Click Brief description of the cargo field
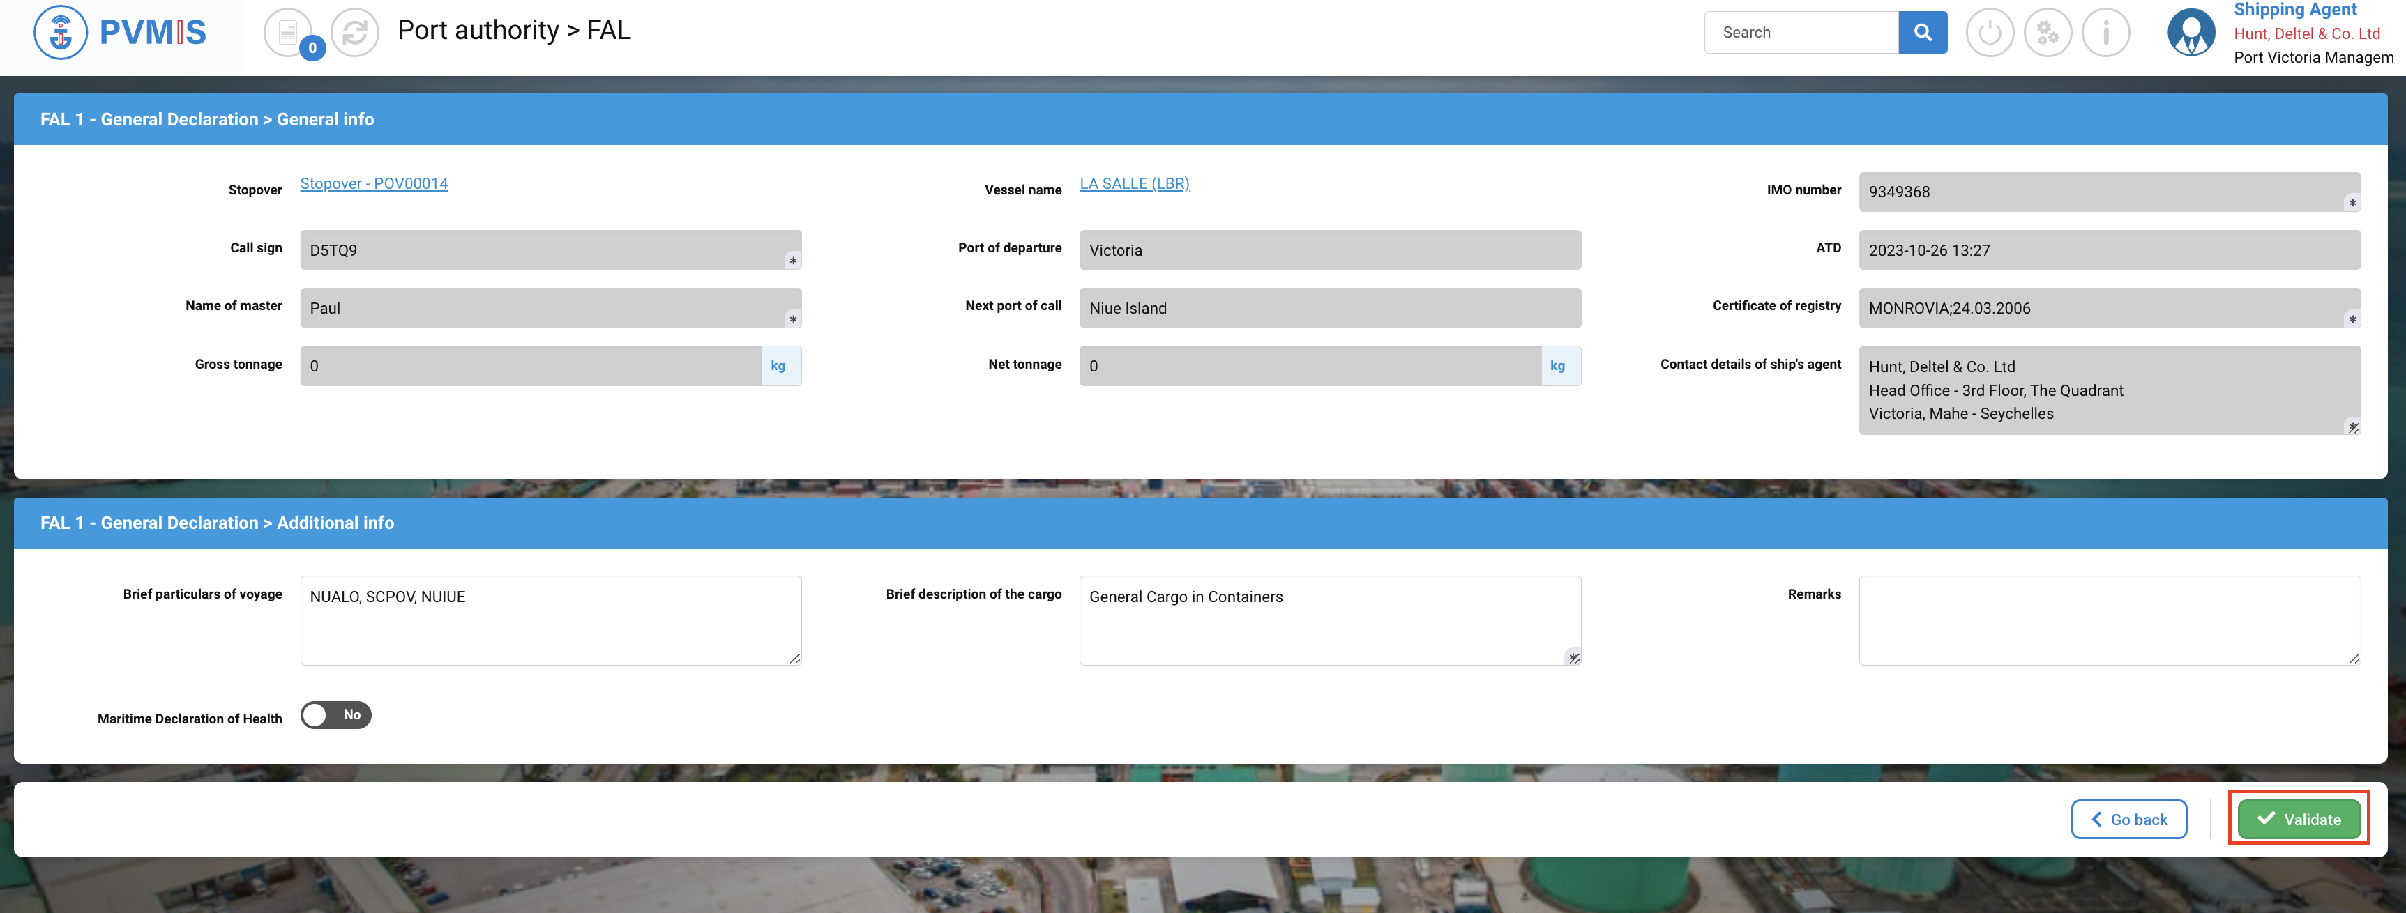Image resolution: width=2406 pixels, height=913 pixels. (1329, 620)
